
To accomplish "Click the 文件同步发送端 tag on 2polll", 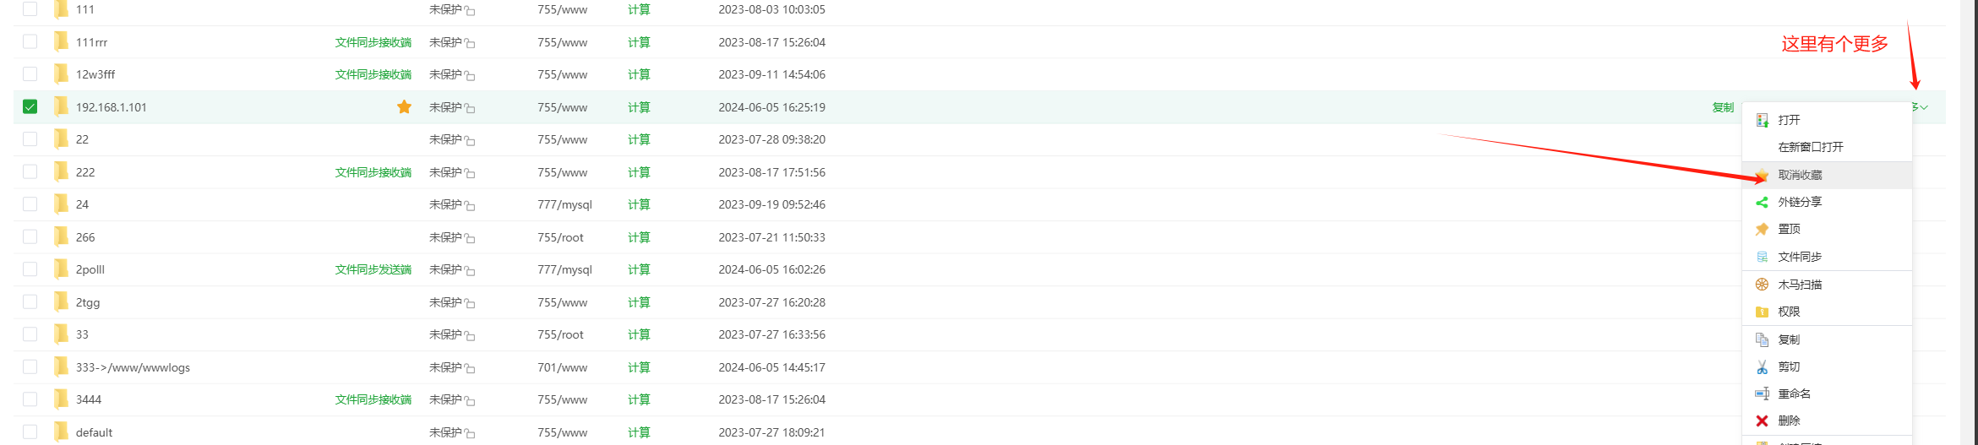I will (x=373, y=269).
